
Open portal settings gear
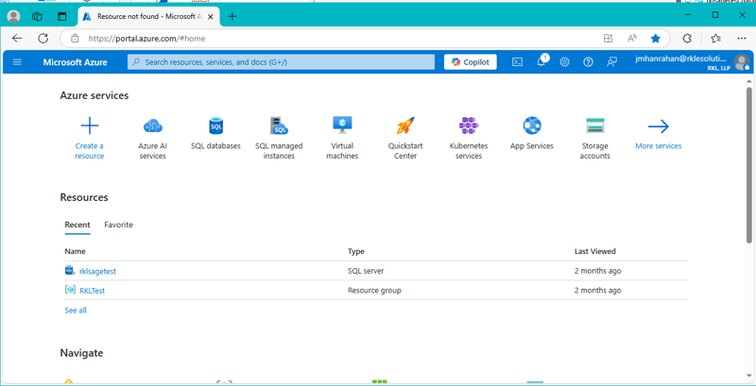pos(564,62)
